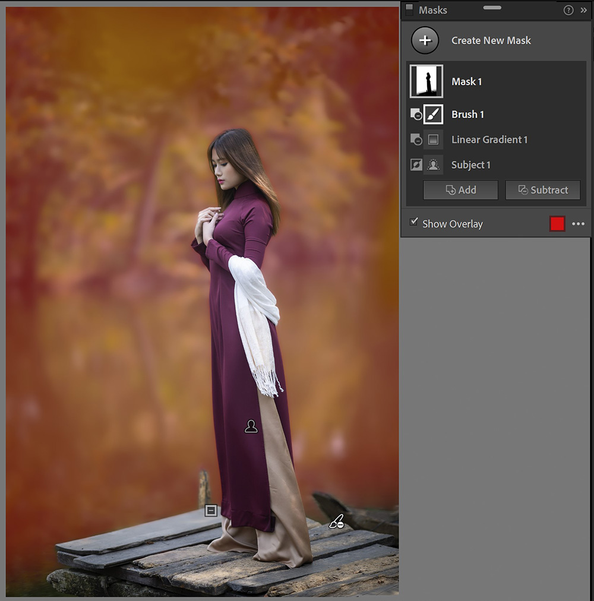Click the Masks panel toggle icon
The width and height of the screenshot is (594, 601).
pos(409,10)
